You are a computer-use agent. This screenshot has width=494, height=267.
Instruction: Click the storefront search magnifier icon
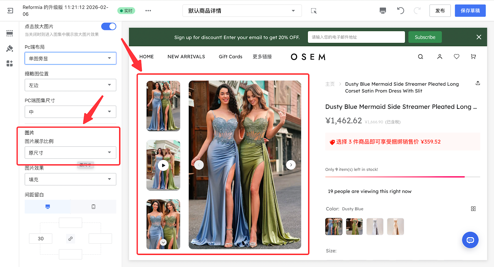(x=421, y=57)
